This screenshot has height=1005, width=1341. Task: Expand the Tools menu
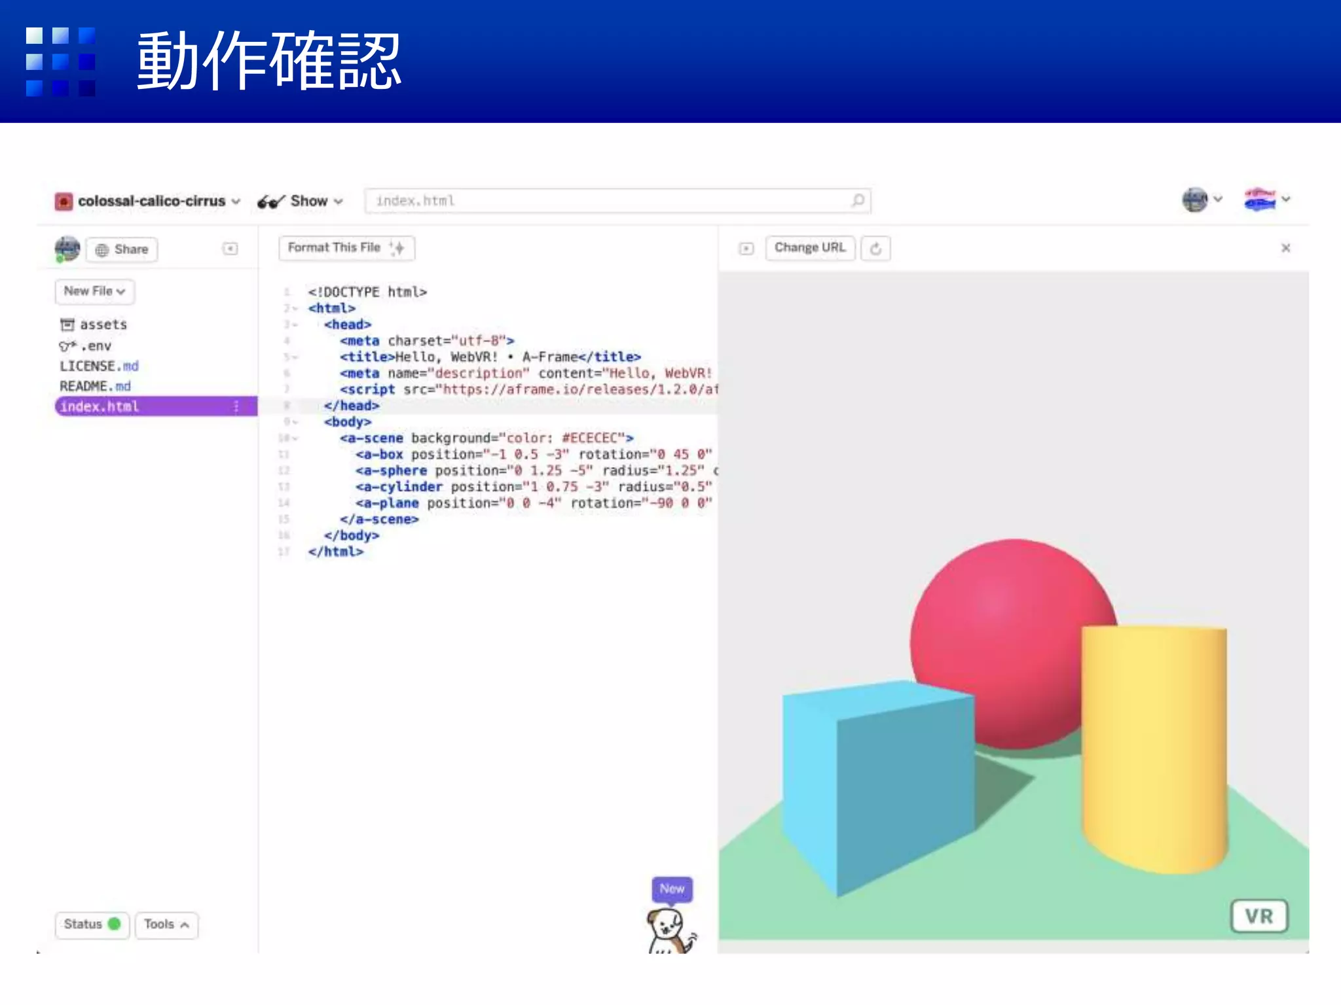pos(166,925)
